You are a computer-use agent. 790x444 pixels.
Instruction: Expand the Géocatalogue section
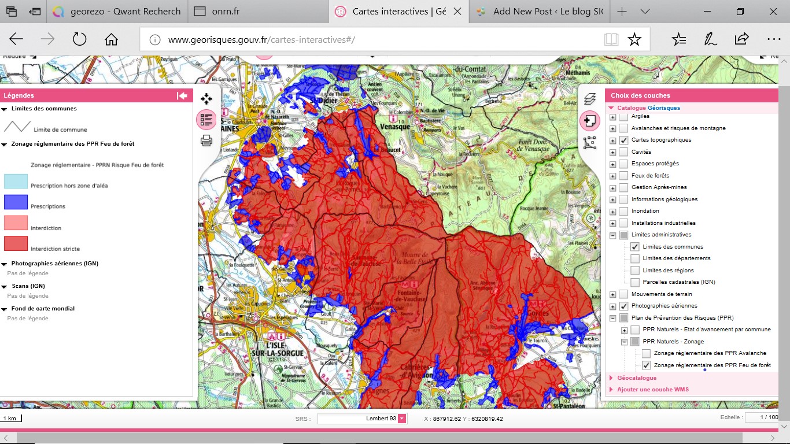pyautogui.click(x=636, y=378)
